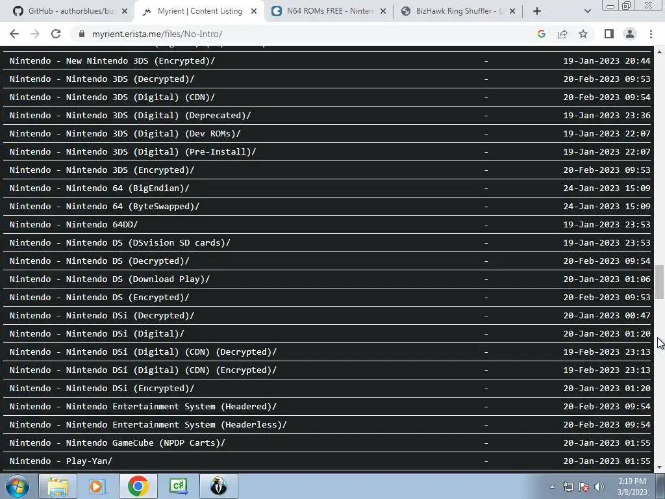Viewport: 665px width, 499px height.
Task: Open Nintendo DSi (Encrypted) folder
Action: tap(102, 389)
